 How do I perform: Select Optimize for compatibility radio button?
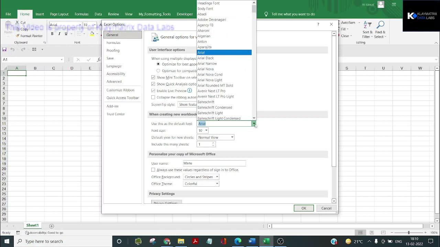[158, 71]
